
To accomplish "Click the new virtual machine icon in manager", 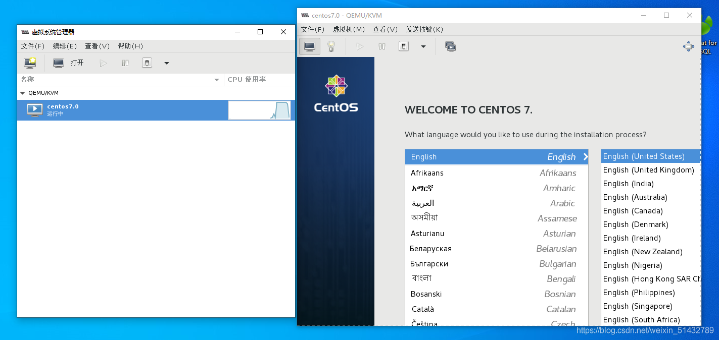I will (30, 63).
